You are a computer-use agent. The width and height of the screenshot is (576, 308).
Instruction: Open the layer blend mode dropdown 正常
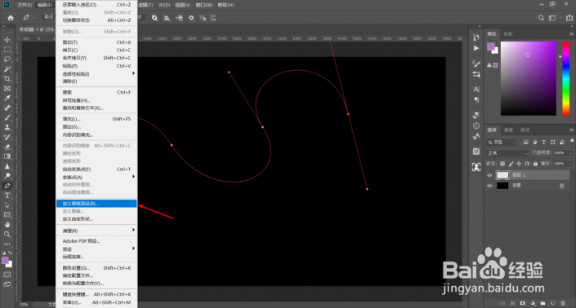pyautogui.click(x=507, y=153)
